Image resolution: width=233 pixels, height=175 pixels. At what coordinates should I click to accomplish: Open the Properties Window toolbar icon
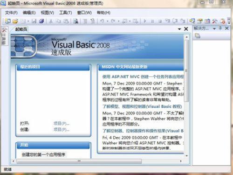[200, 21]
